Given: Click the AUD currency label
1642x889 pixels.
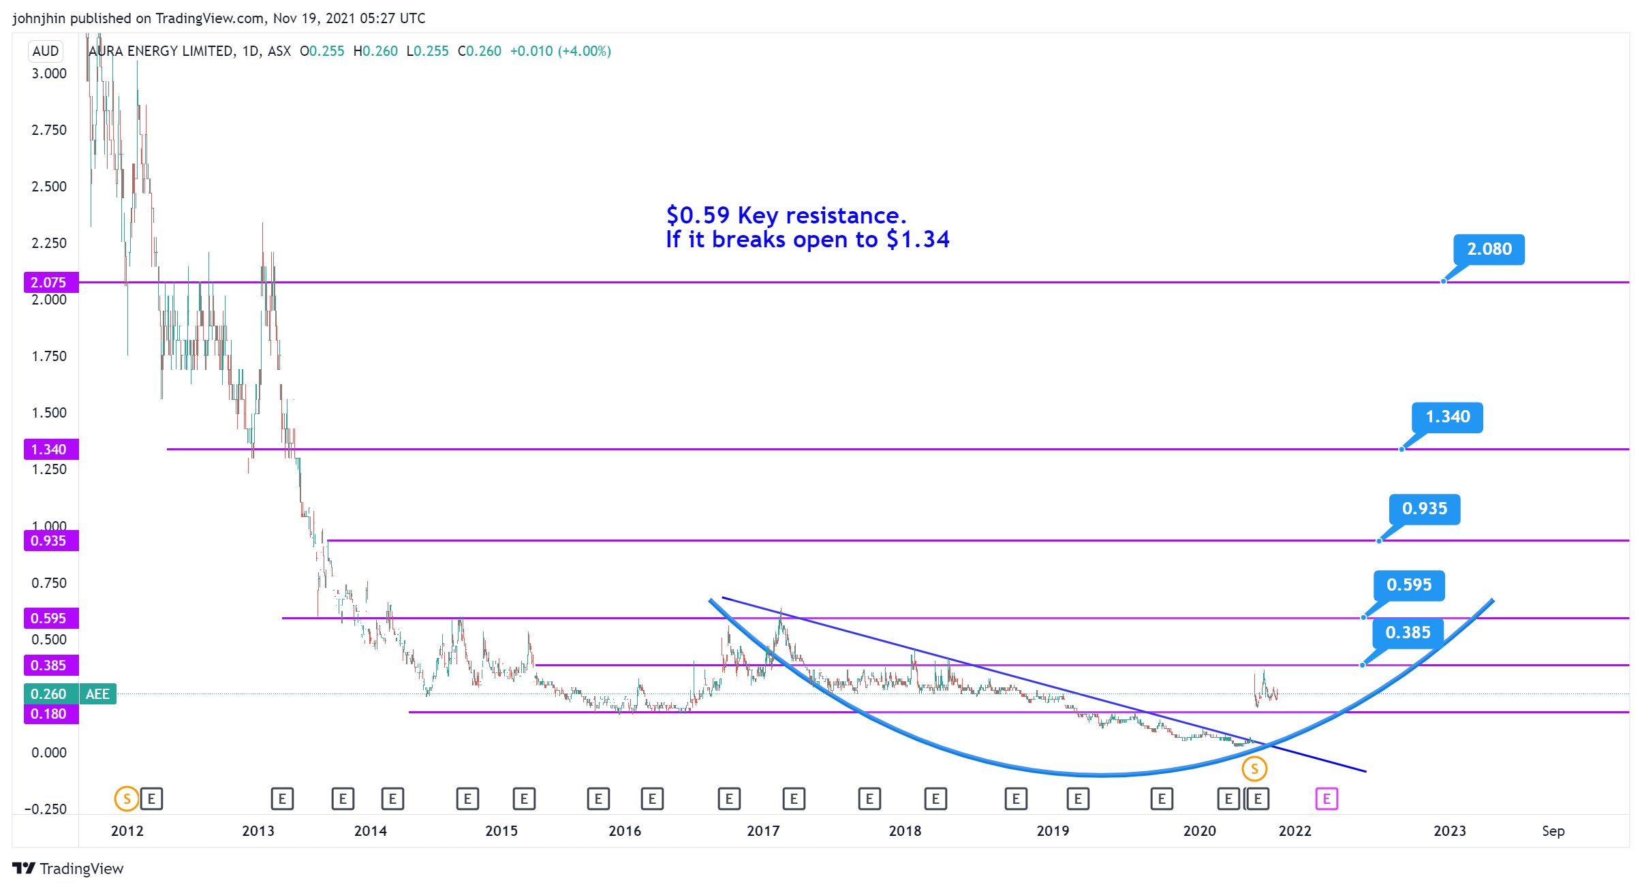Looking at the screenshot, I should (46, 51).
